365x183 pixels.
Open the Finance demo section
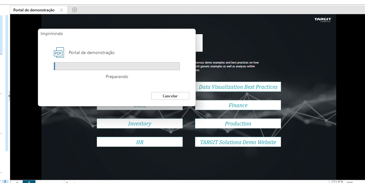click(x=238, y=105)
